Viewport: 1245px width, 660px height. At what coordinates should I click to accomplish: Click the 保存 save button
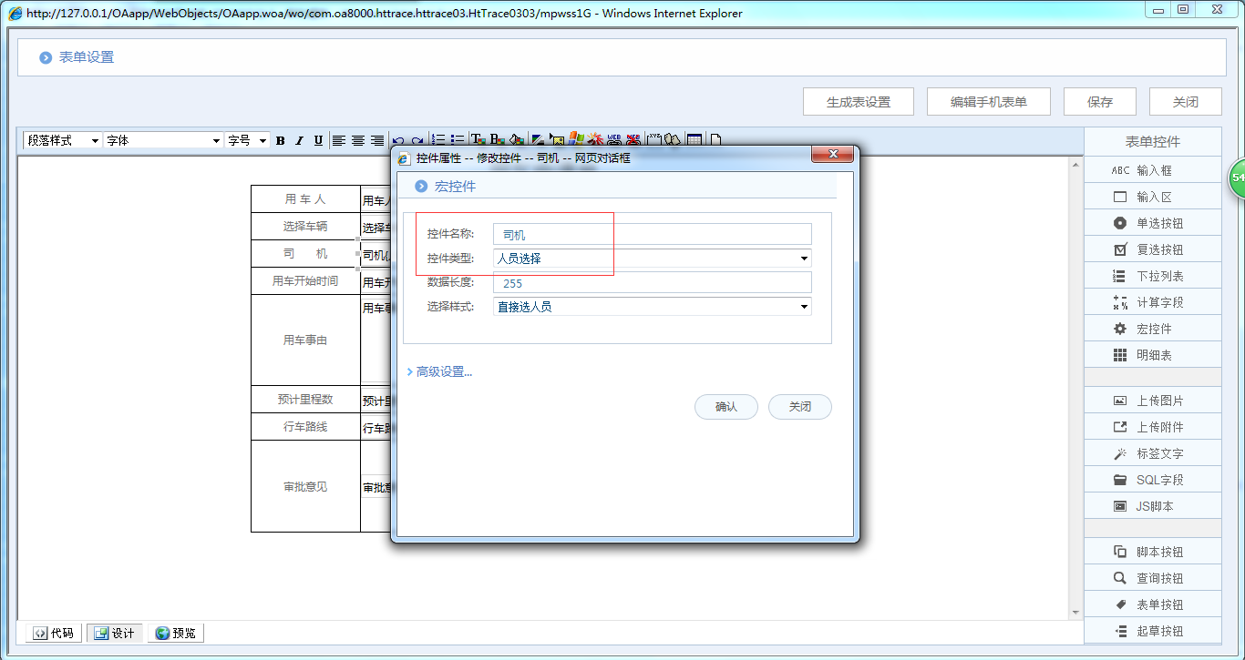1099,102
